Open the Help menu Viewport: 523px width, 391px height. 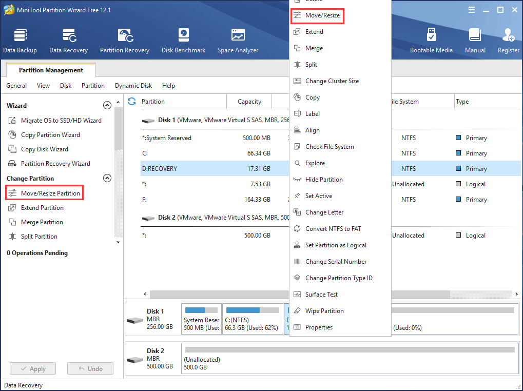coord(168,86)
